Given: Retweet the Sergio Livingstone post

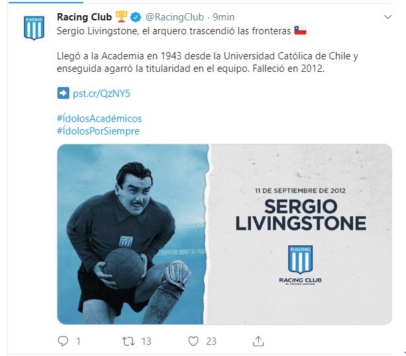Looking at the screenshot, I should (x=129, y=341).
